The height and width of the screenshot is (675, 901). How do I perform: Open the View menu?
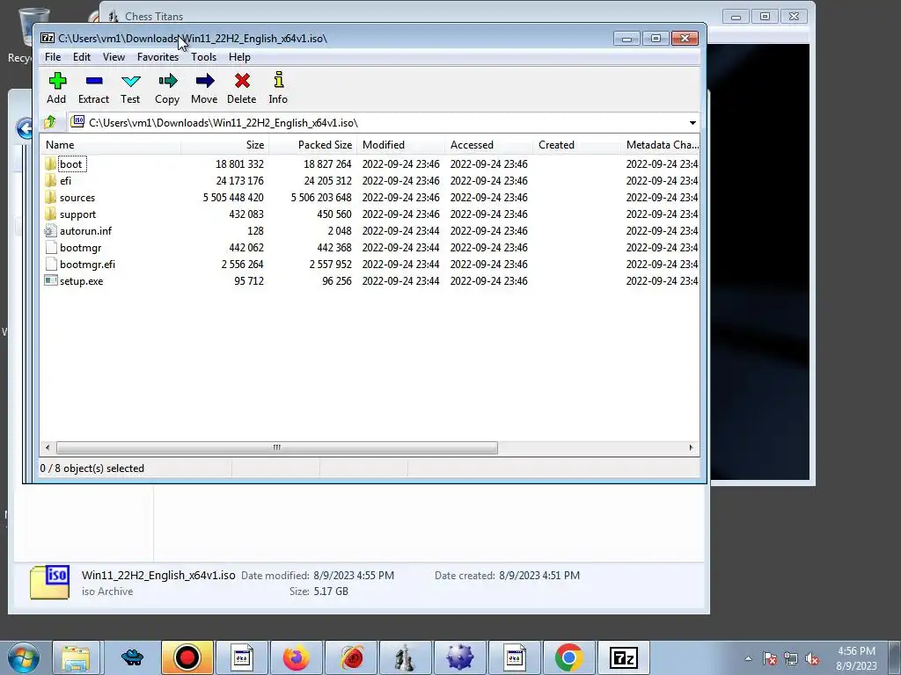[114, 57]
